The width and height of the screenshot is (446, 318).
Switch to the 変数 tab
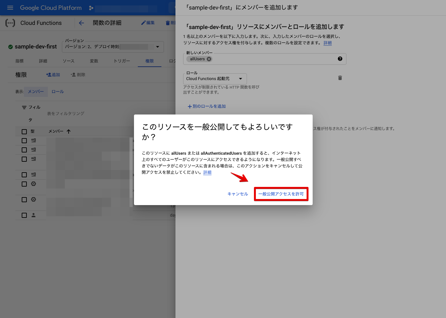[x=94, y=61]
